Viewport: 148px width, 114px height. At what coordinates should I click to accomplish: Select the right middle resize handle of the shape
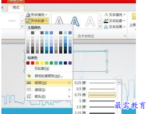click(x=107, y=61)
